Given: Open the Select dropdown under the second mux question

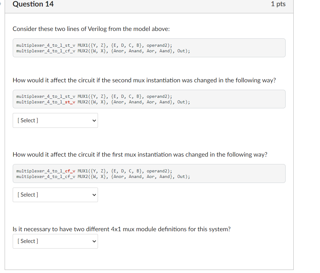Looking at the screenshot, I should coord(55,120).
